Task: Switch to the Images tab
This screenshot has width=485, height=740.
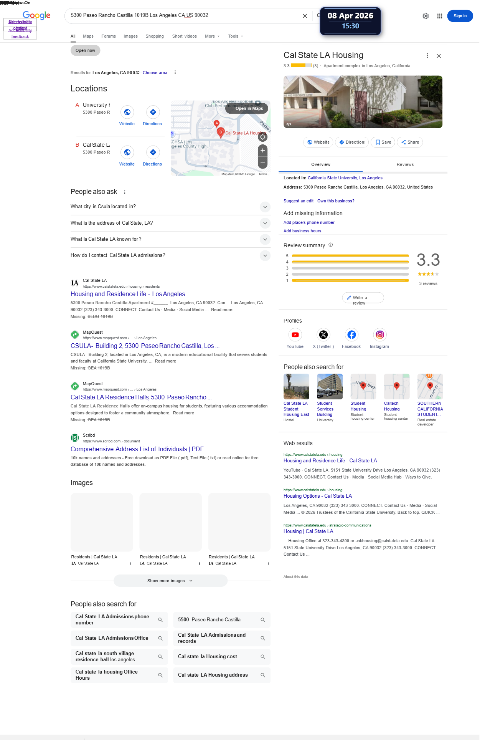Action: coord(130,36)
